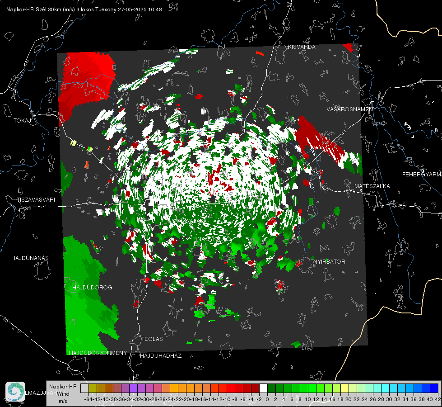Screen dimensions: 442x407
Task: Select the white zero-velocity swatch in legend
Action: pos(263,388)
